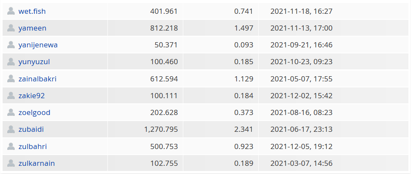This screenshot has width=411, height=174.
Task: Click the user icon next to yunyuzul
Action: [x=11, y=62]
